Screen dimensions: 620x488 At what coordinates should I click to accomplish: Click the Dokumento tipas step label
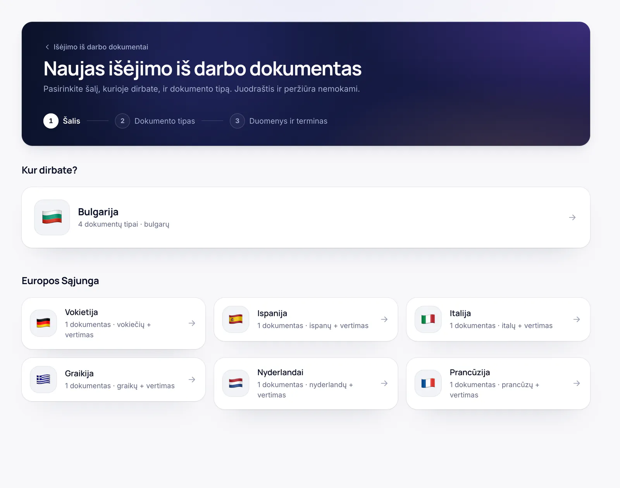coord(165,121)
